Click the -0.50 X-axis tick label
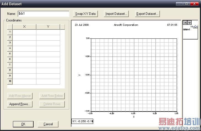Image resolution: width=201 pixels, height=131 pixels. pos(112,113)
